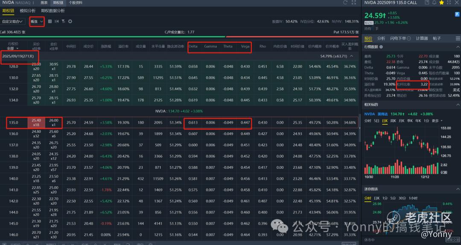Click the 11509 open interest for strike 140.0
Image resolution: width=461 pixels, height=245 pixels.
[158, 179]
